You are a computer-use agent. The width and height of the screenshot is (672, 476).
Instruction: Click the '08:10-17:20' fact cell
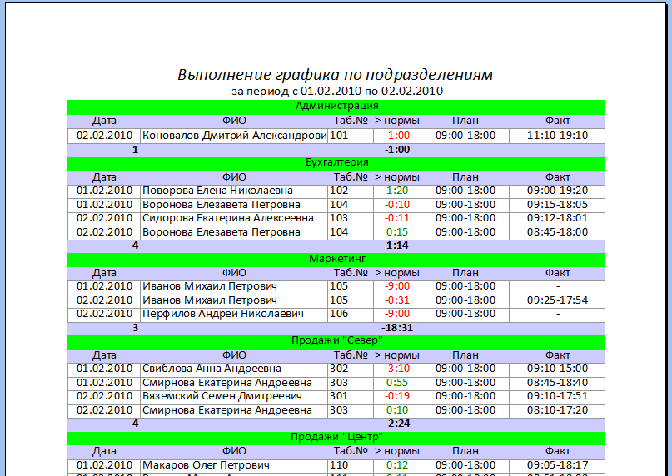click(557, 410)
